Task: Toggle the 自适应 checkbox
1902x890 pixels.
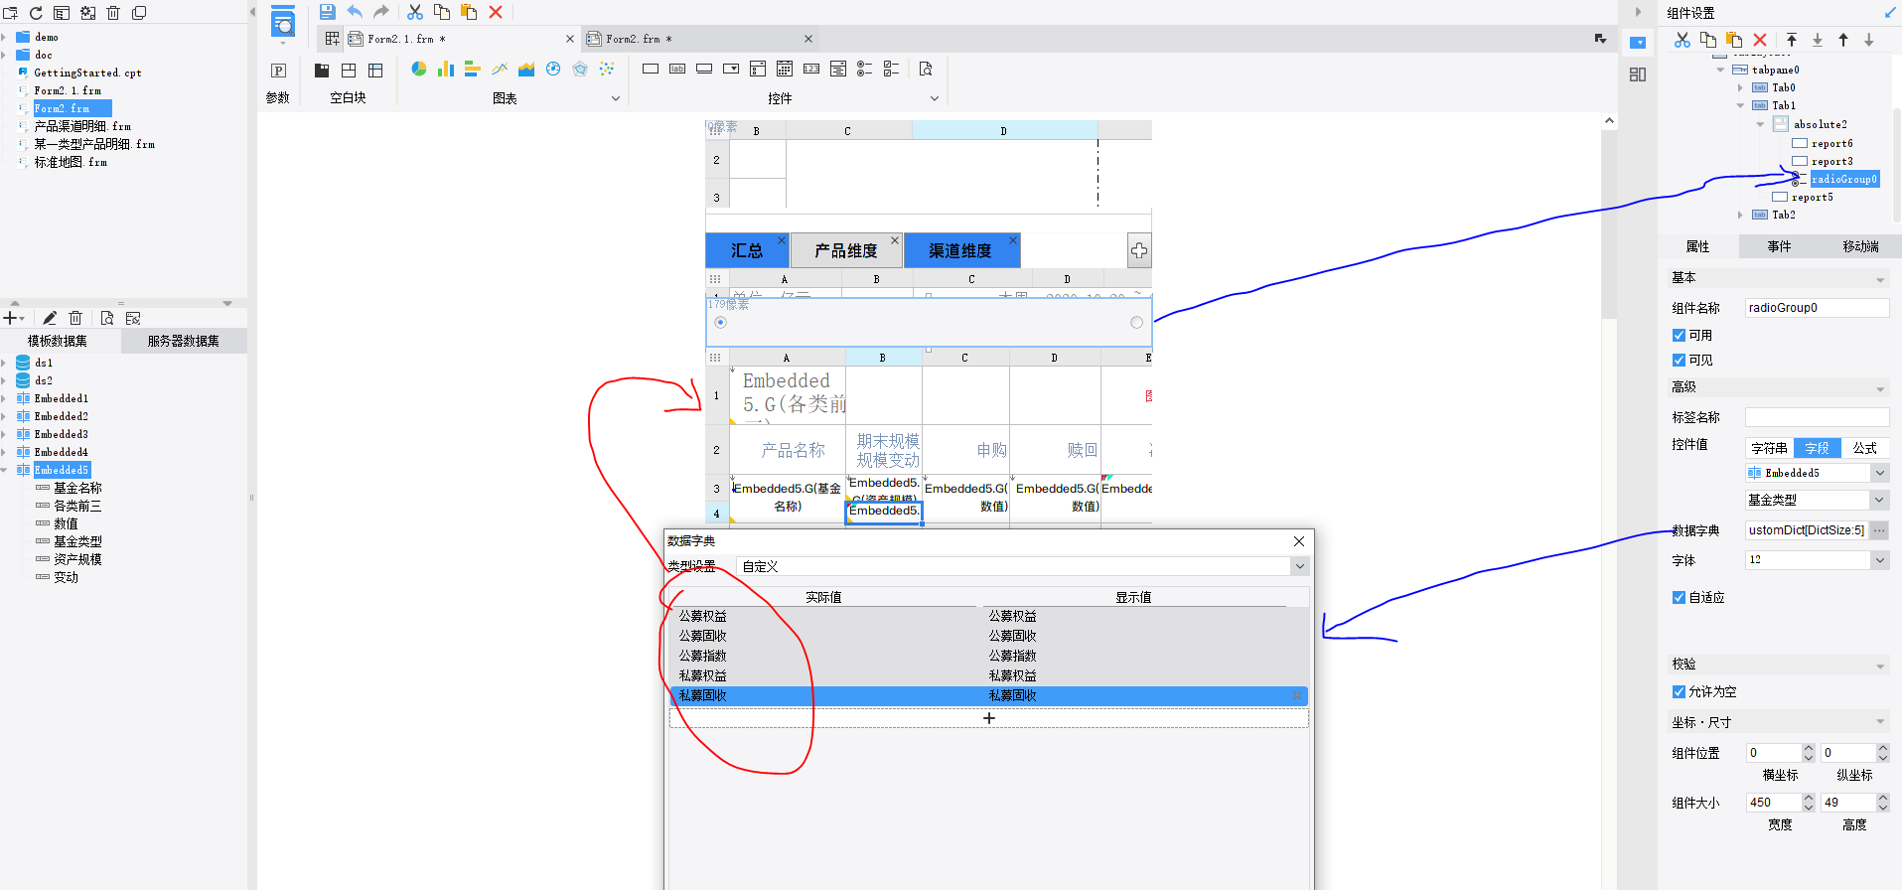Action: click(1679, 597)
